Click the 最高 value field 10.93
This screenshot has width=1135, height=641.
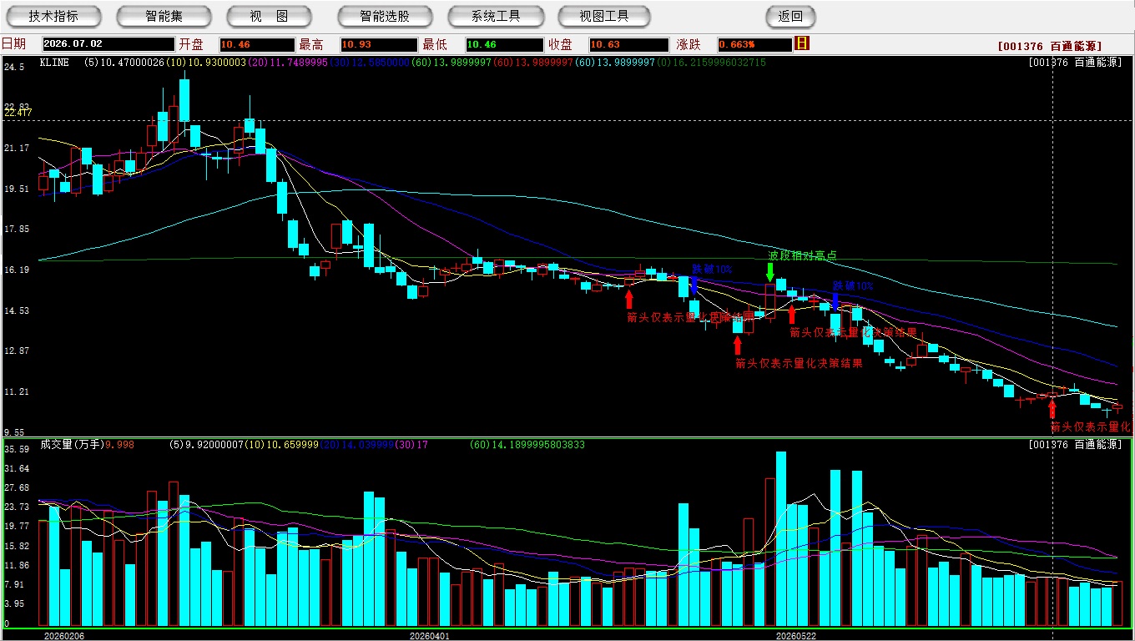tap(378, 44)
